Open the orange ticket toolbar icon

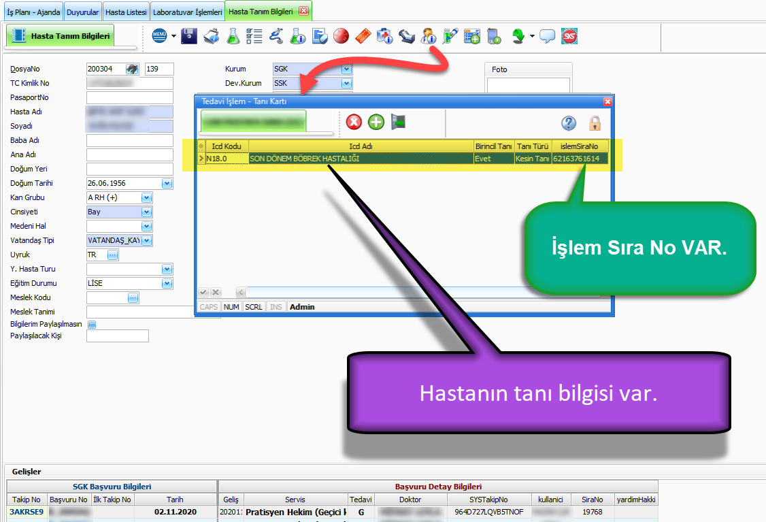tap(363, 36)
